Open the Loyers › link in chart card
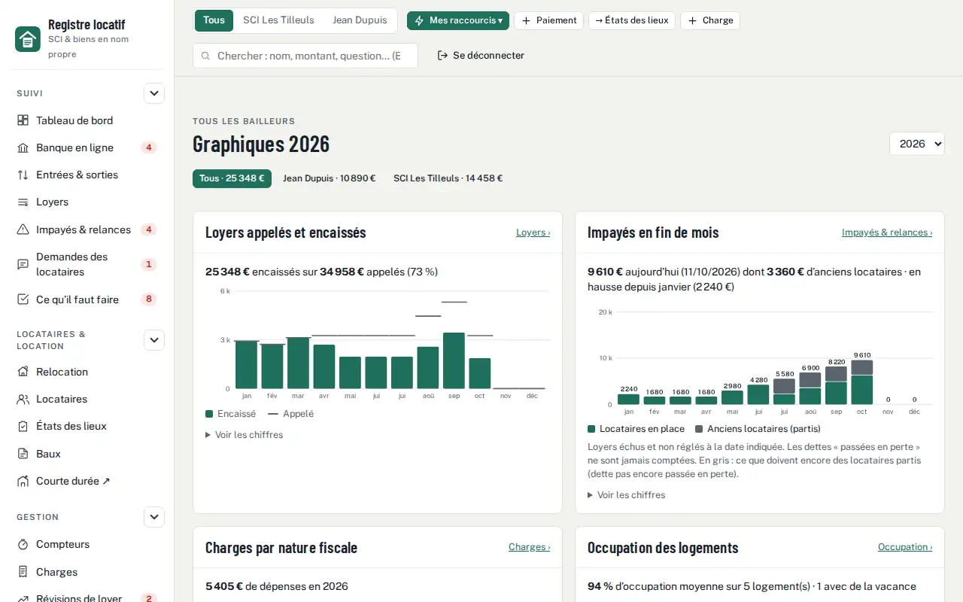The image size is (963, 602). pos(533,233)
